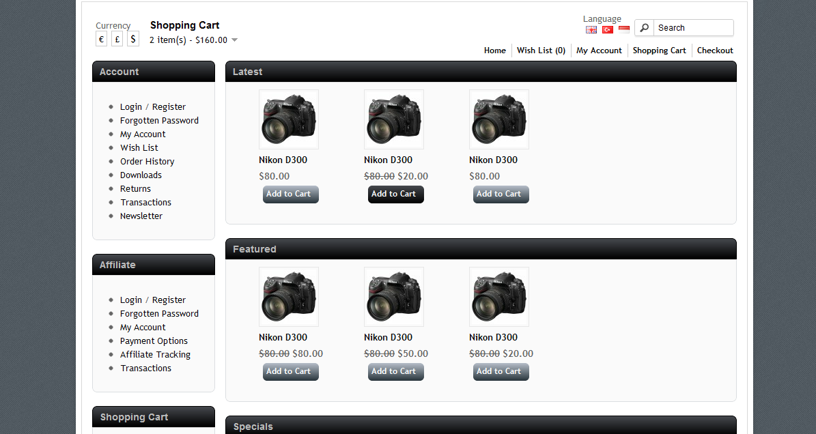This screenshot has width=816, height=434.
Task: Open My Account in the Affiliate box
Action: point(143,328)
